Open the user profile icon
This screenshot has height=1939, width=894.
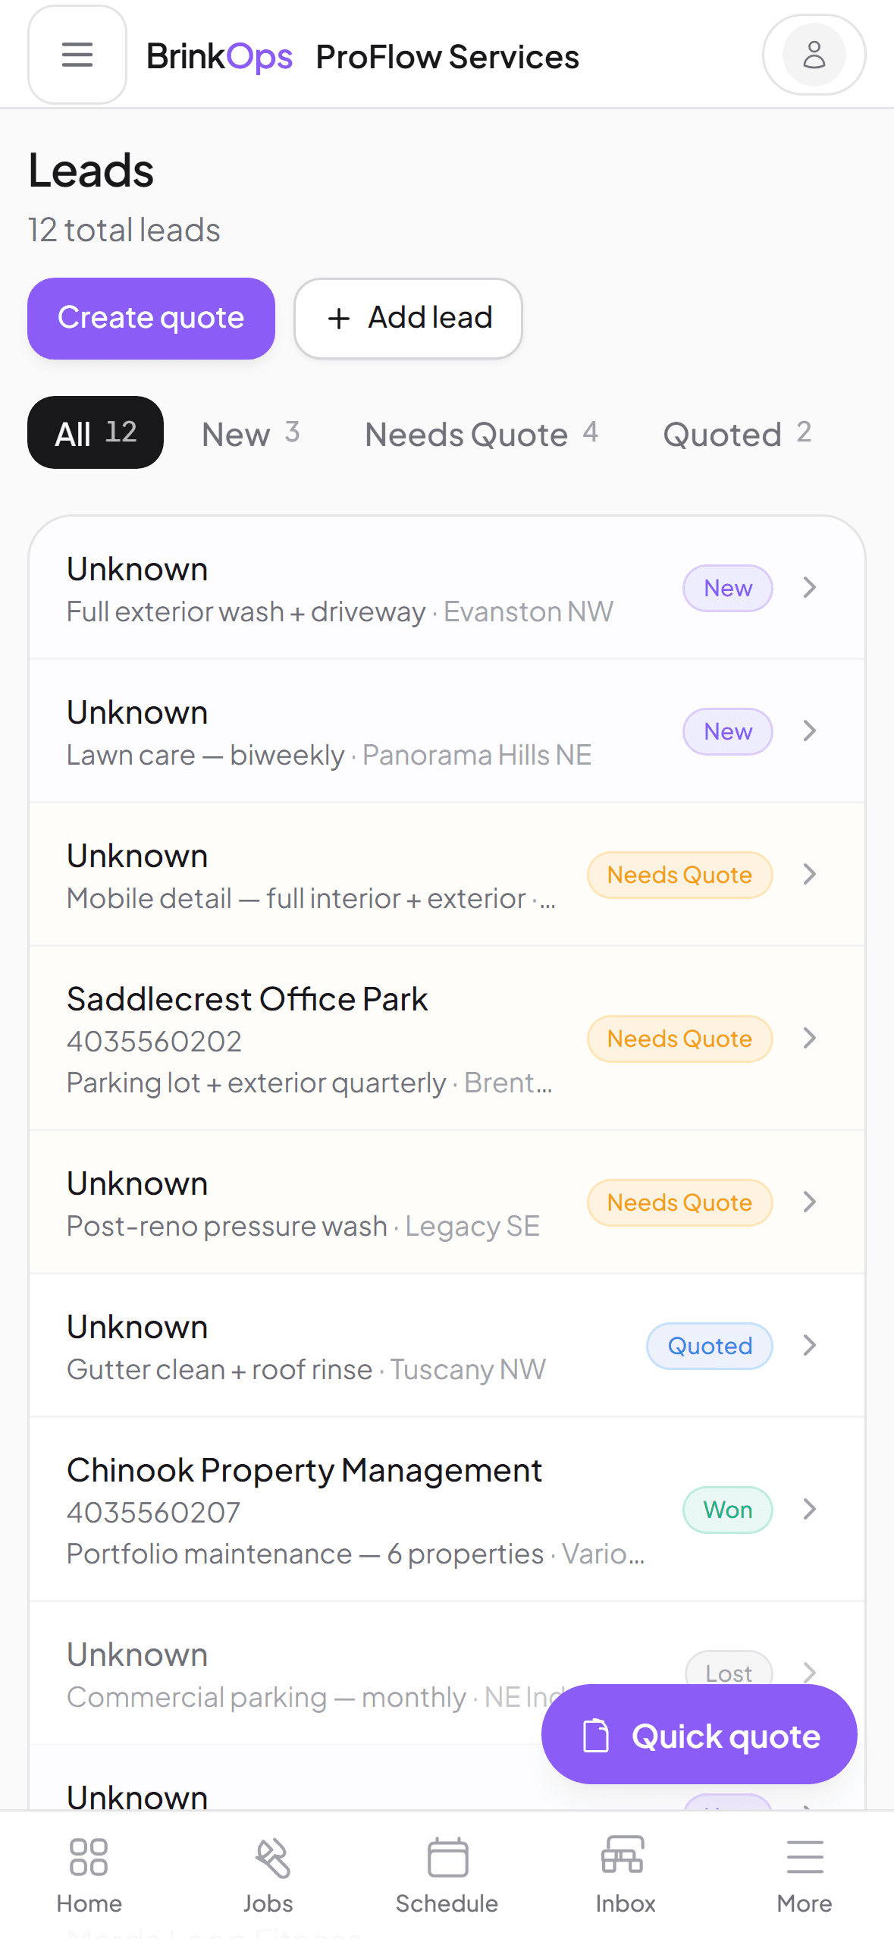coord(814,55)
